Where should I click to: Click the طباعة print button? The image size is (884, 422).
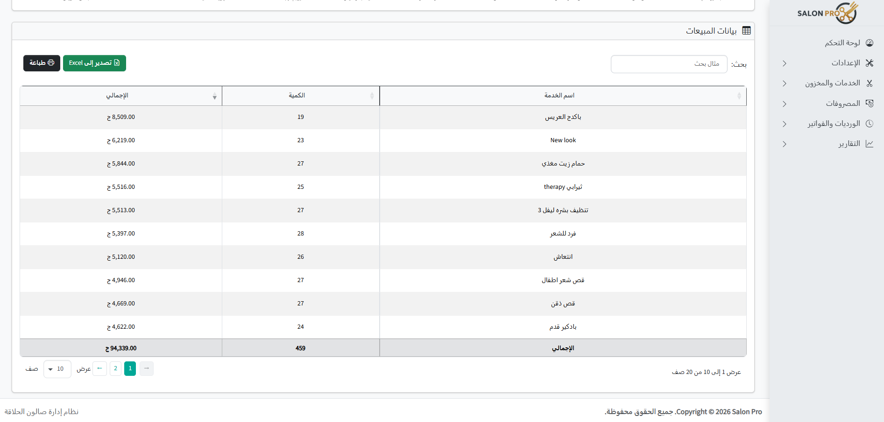pos(42,63)
